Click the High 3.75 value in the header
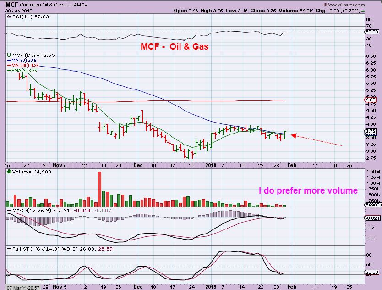The image size is (382, 290). 212,11
